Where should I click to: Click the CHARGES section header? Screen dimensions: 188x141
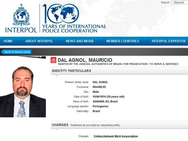(x=60, y=125)
